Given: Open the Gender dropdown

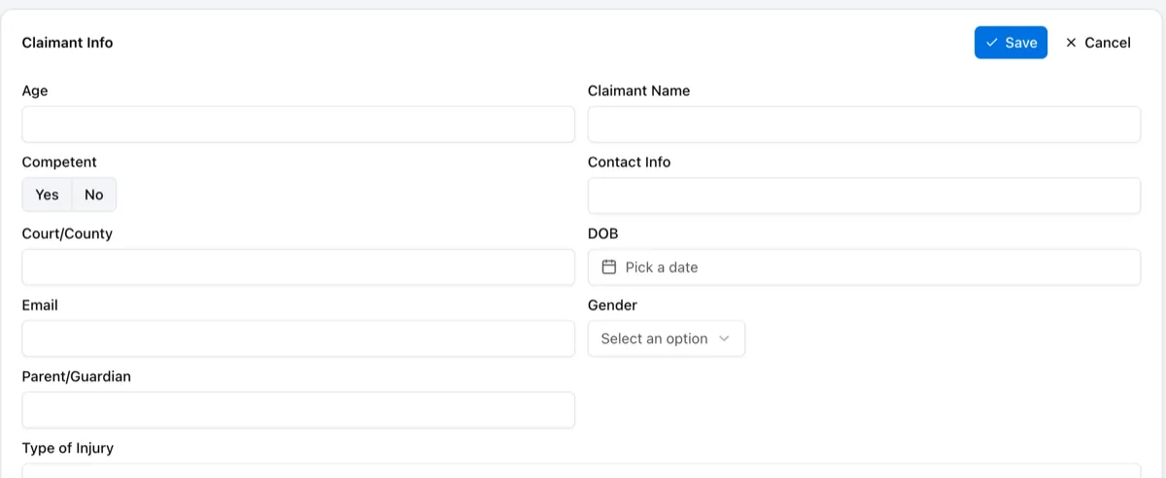Looking at the screenshot, I should [667, 338].
